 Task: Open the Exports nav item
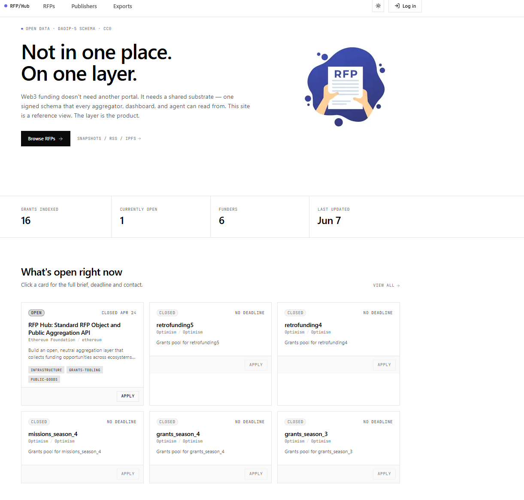123,6
